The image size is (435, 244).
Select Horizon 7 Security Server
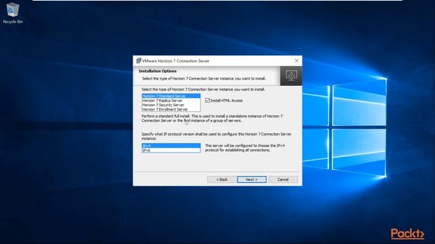tap(171, 105)
